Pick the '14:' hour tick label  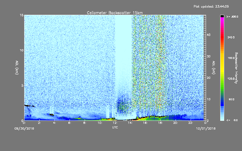tap(130, 123)
